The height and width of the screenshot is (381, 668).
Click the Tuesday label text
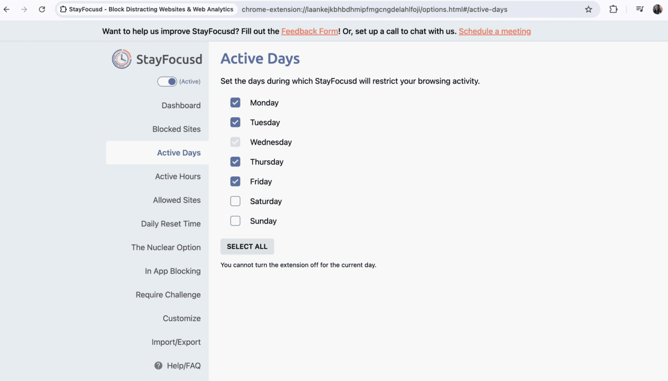coord(265,122)
